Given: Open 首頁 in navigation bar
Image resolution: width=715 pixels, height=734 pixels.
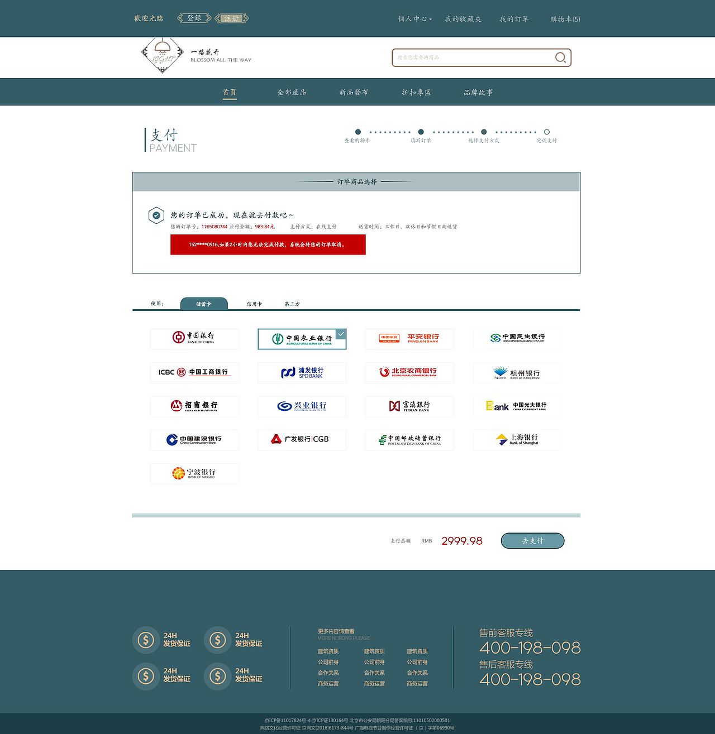Looking at the screenshot, I should [x=230, y=93].
